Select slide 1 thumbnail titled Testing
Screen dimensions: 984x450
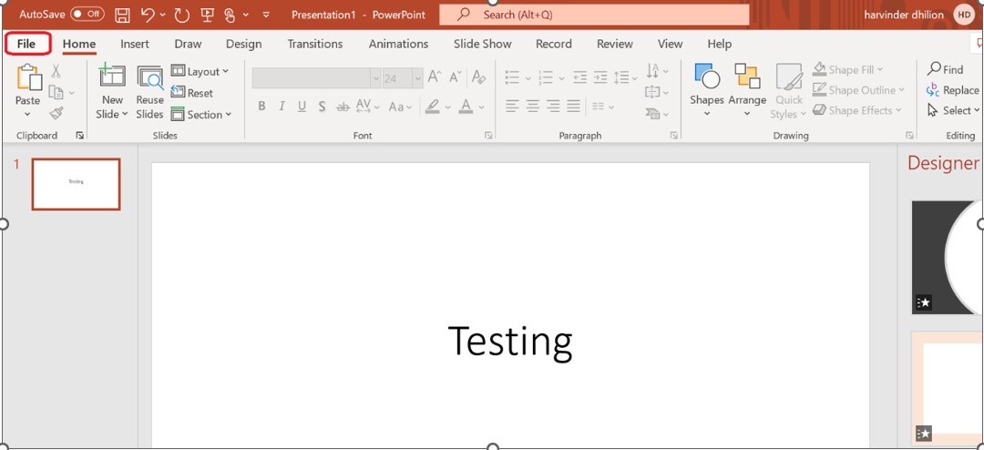coord(76,184)
